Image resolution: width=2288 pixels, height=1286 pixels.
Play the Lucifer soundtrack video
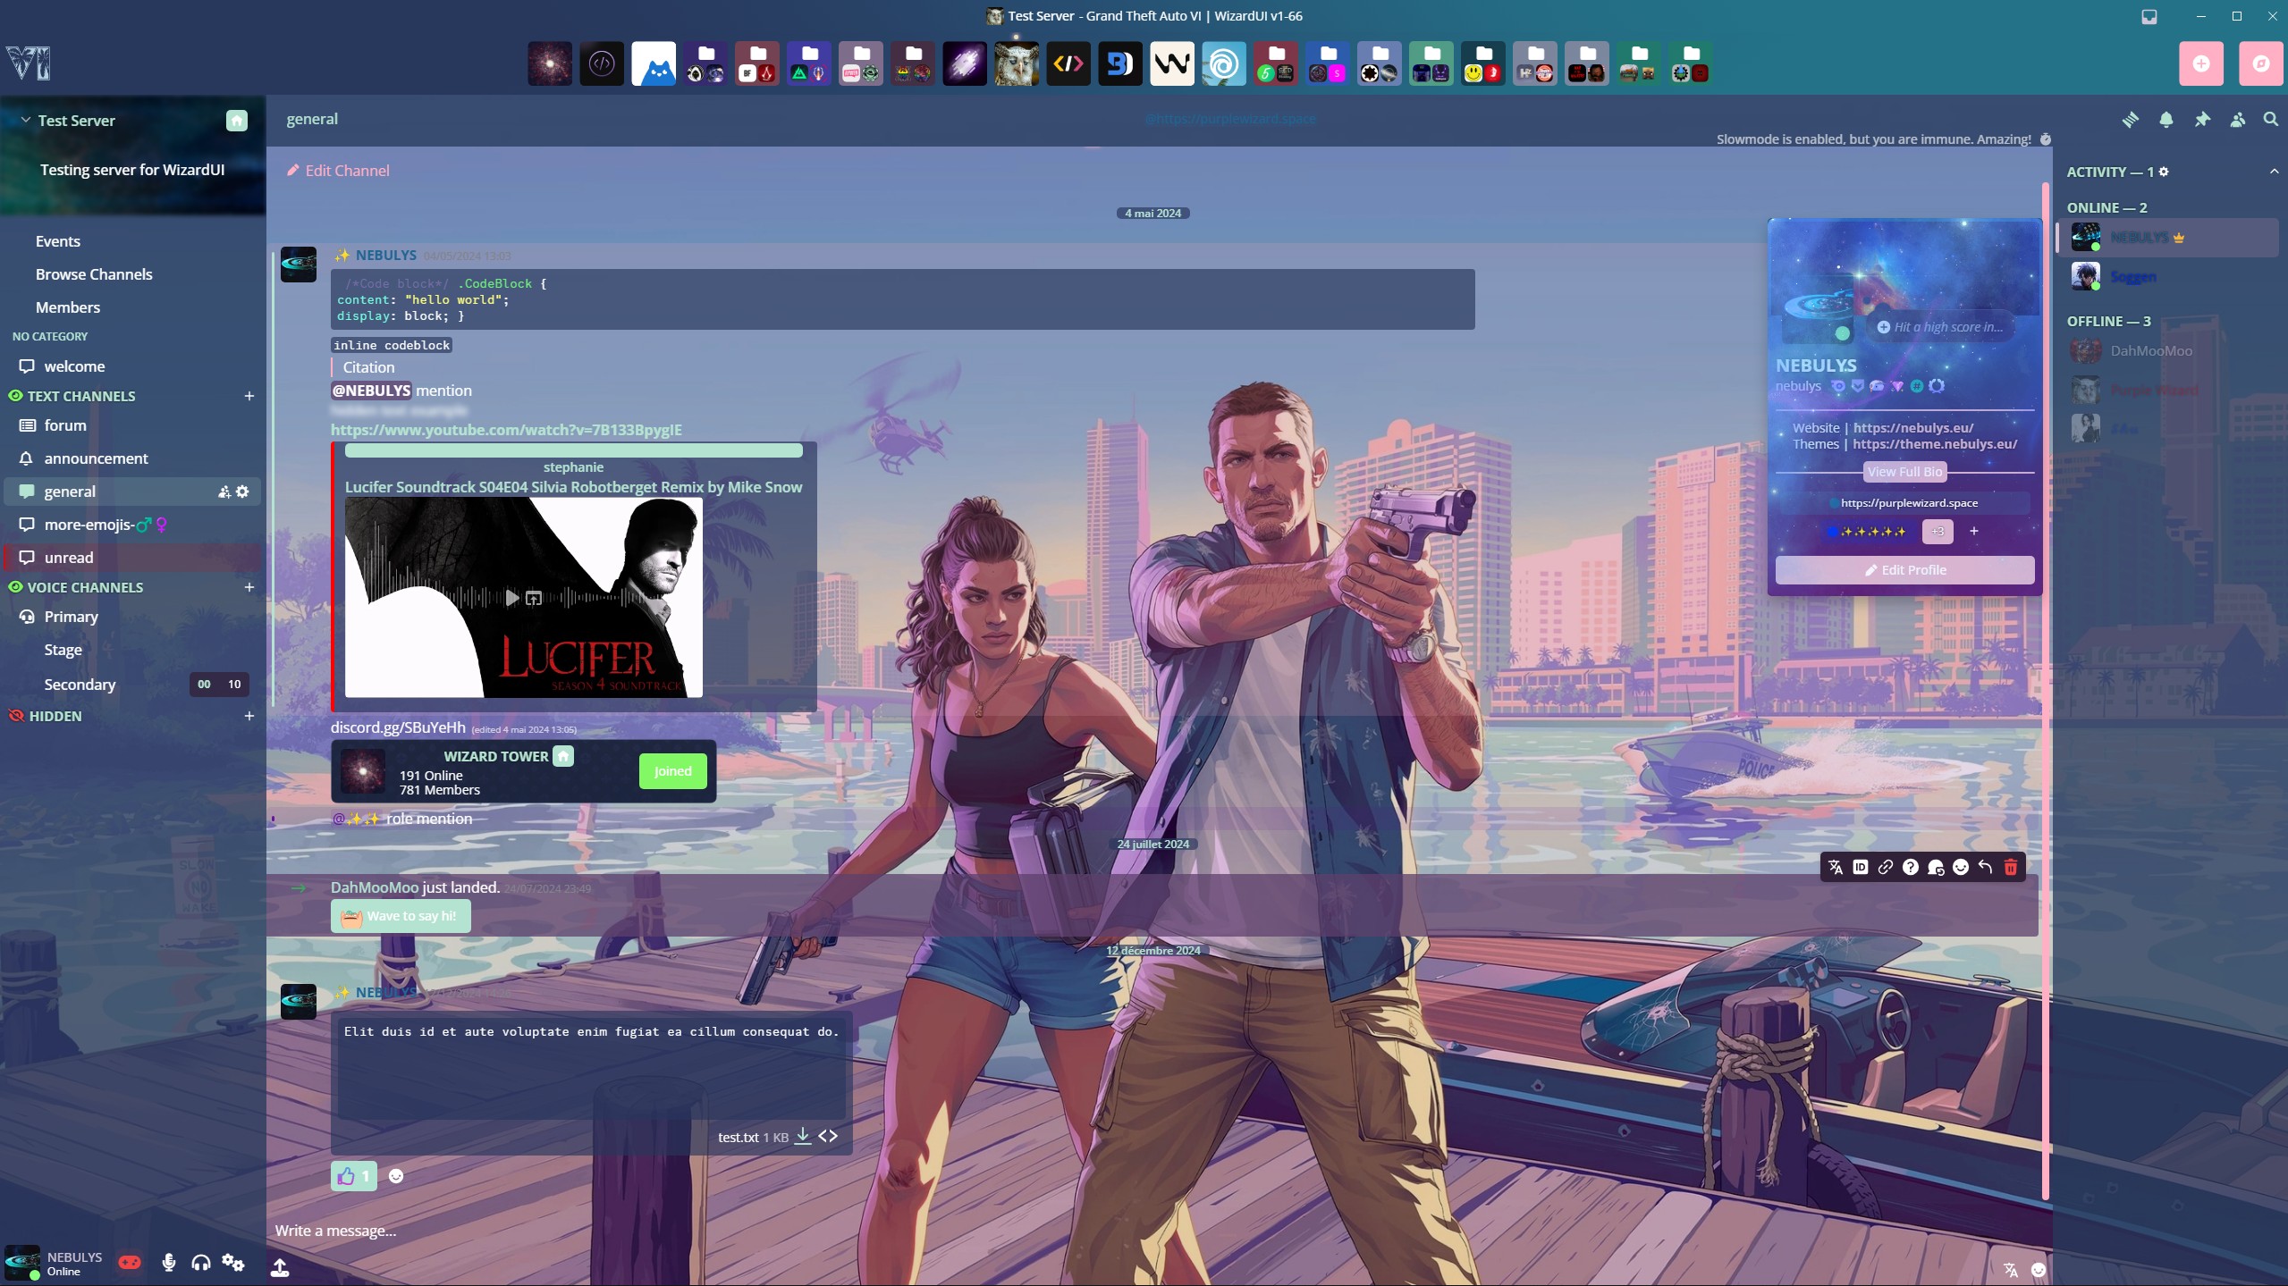tap(511, 598)
